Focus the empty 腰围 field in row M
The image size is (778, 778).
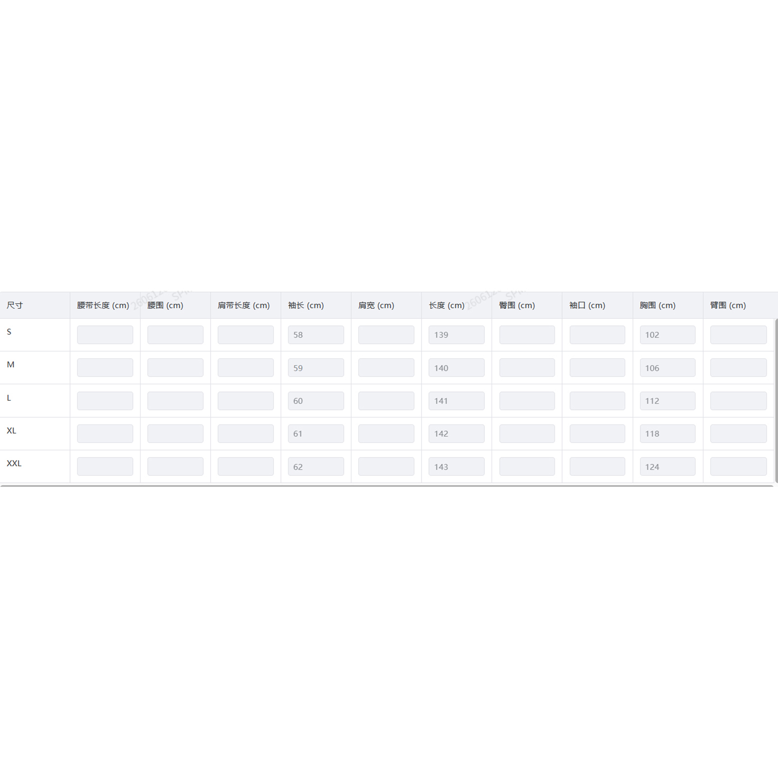pyautogui.click(x=175, y=368)
